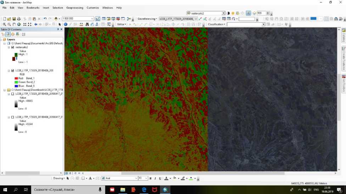Image resolution: width=346 pixels, height=194 pixels.
Task: Select the Identify tool
Action: coord(66,24)
